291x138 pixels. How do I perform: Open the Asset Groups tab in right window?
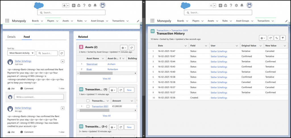(243, 21)
